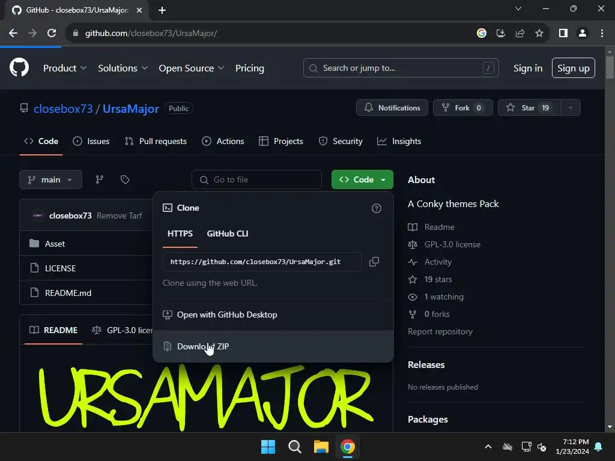Click Report repository link
615x461 pixels.
coord(440,331)
